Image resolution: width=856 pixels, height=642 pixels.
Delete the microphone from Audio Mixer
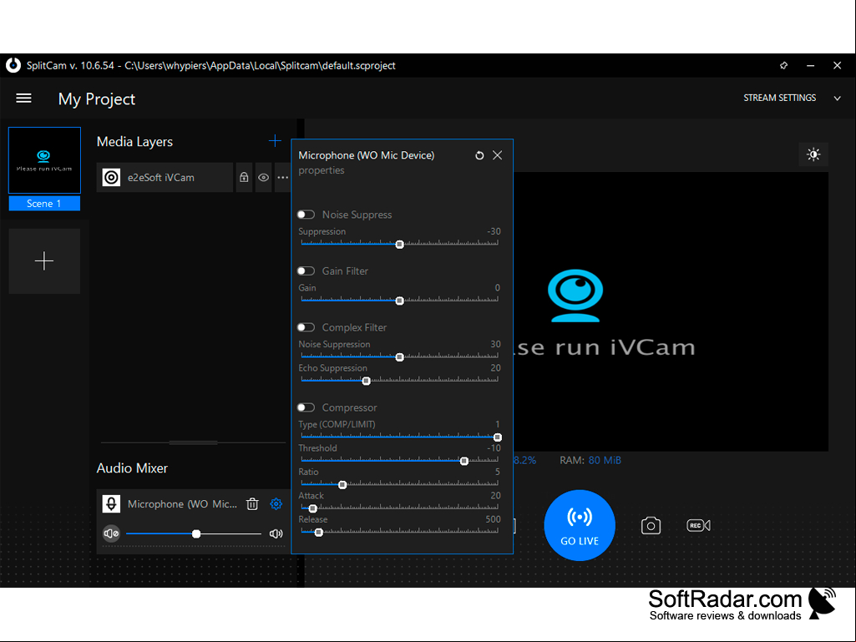tap(252, 504)
